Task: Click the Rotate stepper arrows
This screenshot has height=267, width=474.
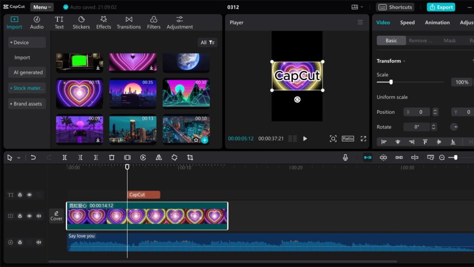Action: pyautogui.click(x=434, y=127)
